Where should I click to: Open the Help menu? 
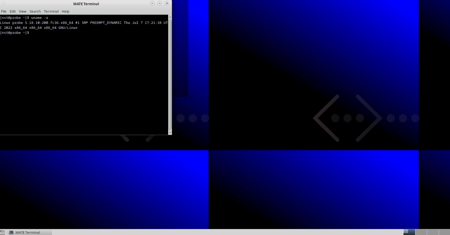pos(65,11)
